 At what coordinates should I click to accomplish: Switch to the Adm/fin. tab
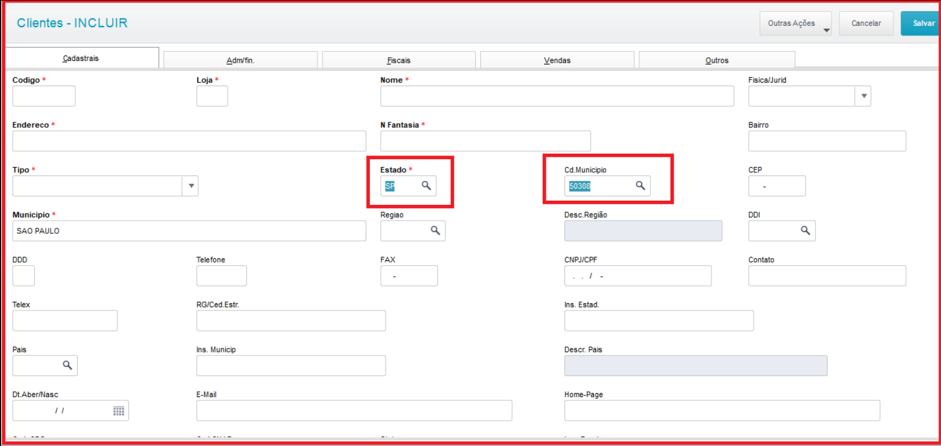tap(240, 60)
